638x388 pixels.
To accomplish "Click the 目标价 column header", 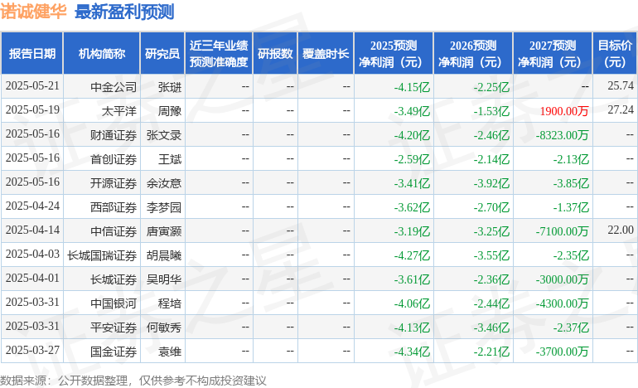I will click(615, 53).
